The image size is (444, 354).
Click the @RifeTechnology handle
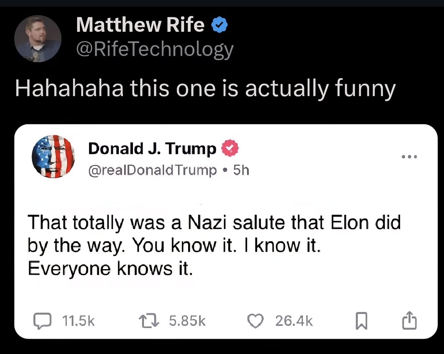(x=155, y=50)
